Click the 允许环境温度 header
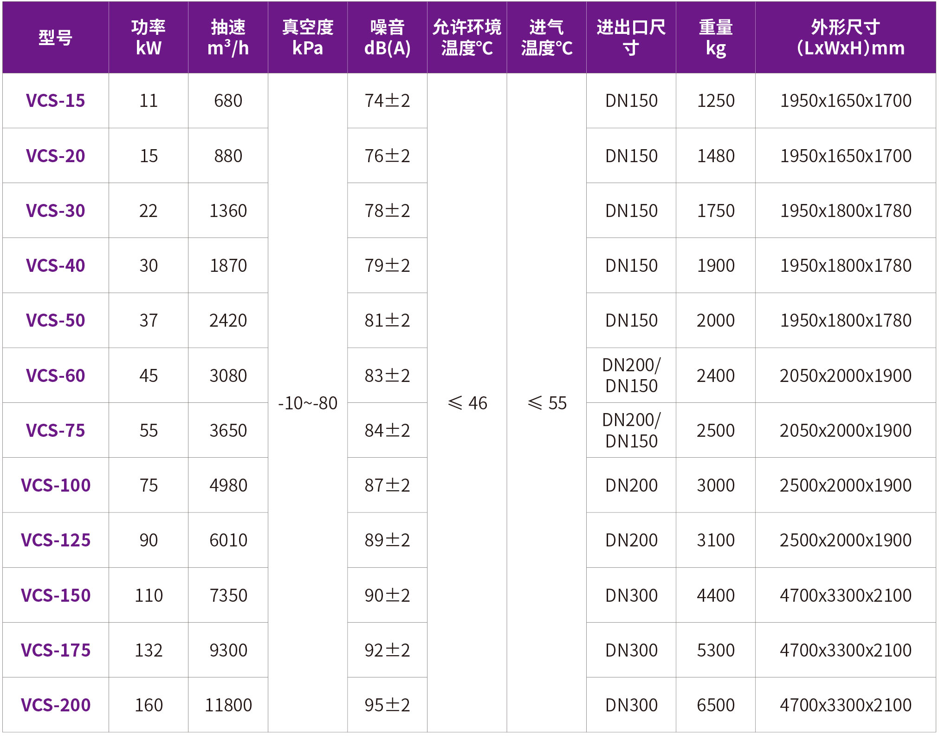Image resolution: width=939 pixels, height=736 pixels. click(x=467, y=38)
